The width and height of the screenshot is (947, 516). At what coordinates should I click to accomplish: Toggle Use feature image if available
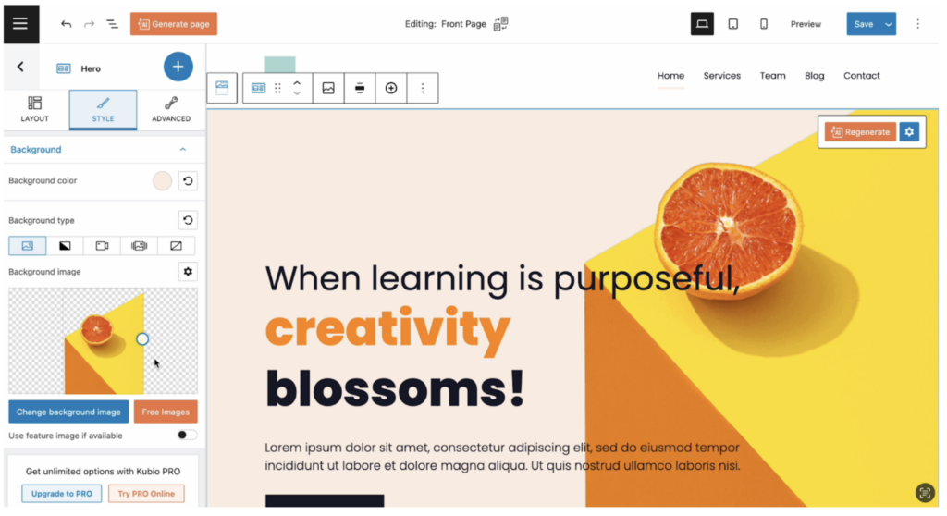point(187,436)
